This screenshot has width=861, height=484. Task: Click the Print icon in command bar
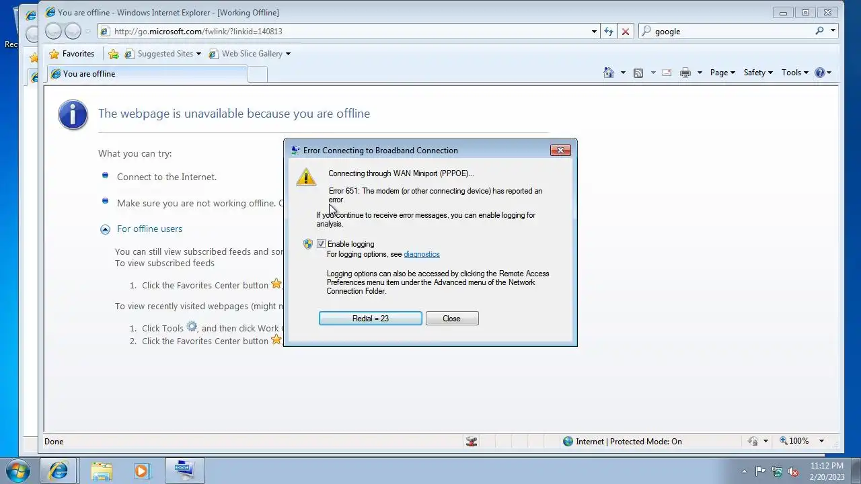click(685, 73)
